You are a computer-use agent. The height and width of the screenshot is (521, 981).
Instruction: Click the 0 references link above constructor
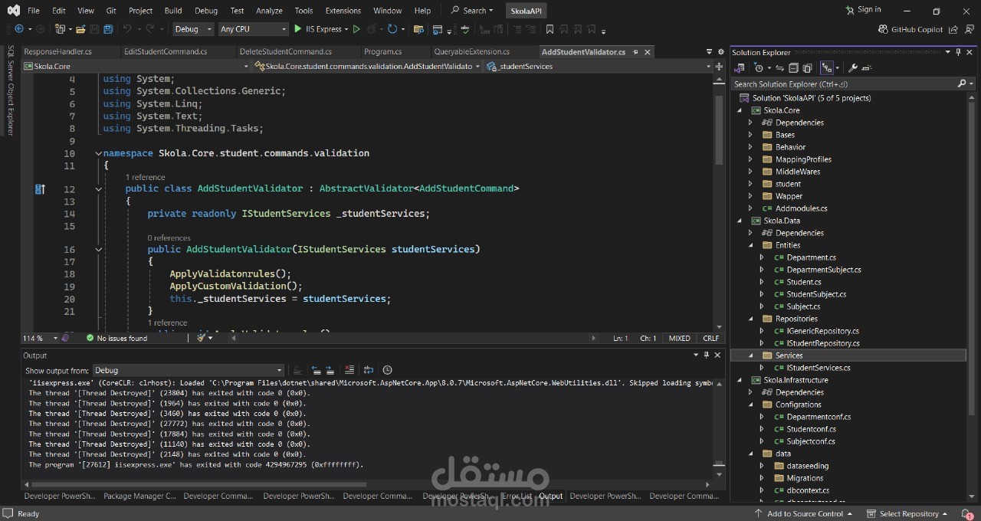169,238
